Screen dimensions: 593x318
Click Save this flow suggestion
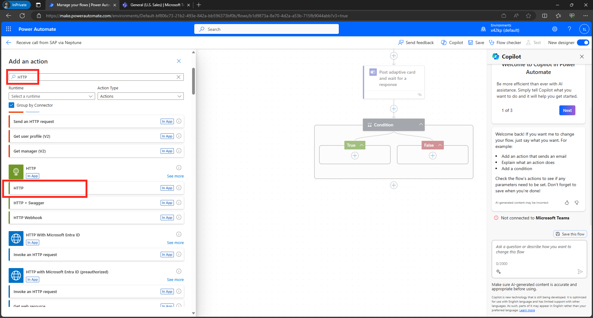(570, 234)
